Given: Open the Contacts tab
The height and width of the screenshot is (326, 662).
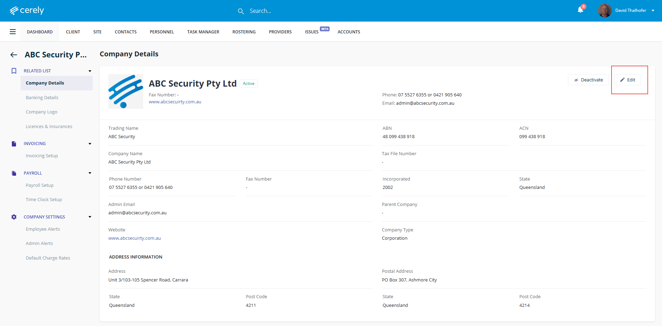Looking at the screenshot, I should coord(126,32).
